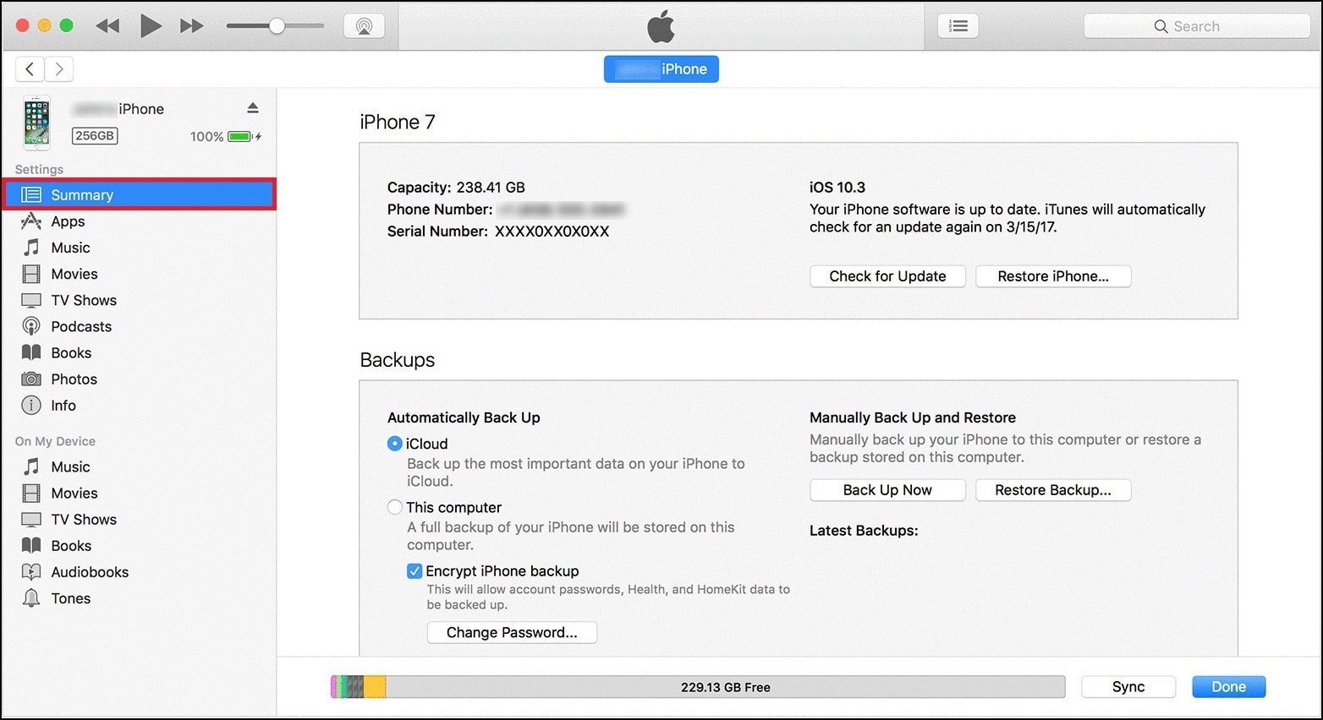Open Photos in the Settings sidebar
This screenshot has width=1323, height=720.
coord(74,379)
